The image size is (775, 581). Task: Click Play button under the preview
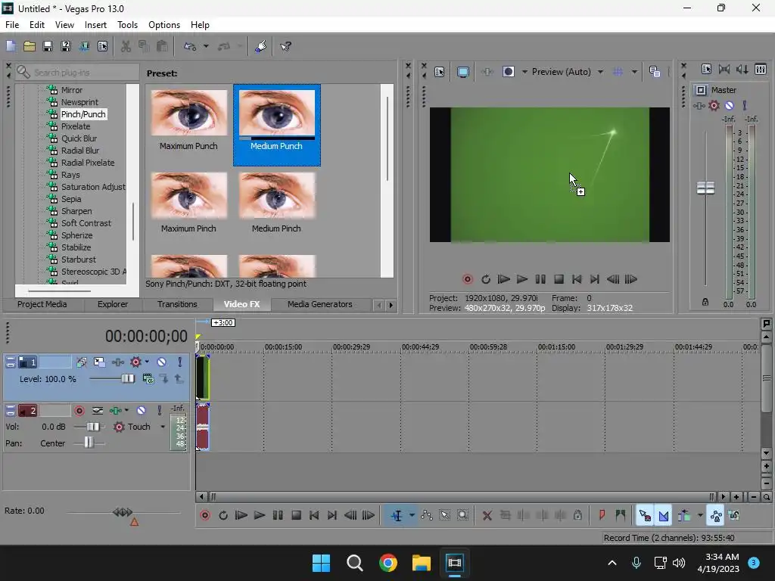pos(522,279)
